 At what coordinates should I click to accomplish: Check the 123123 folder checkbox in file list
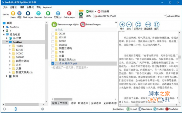53,38
